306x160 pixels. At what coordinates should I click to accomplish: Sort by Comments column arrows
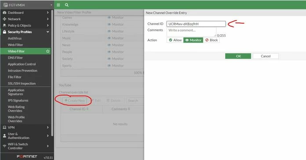[x=129, y=109]
